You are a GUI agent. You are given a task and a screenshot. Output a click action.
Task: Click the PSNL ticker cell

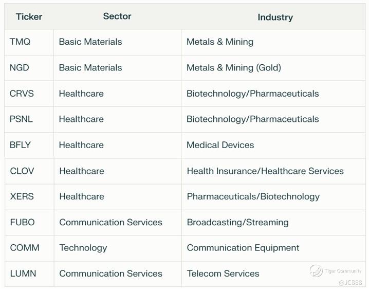(x=21, y=119)
